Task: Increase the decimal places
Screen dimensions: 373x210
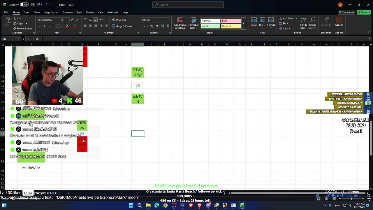Action: click(163, 26)
